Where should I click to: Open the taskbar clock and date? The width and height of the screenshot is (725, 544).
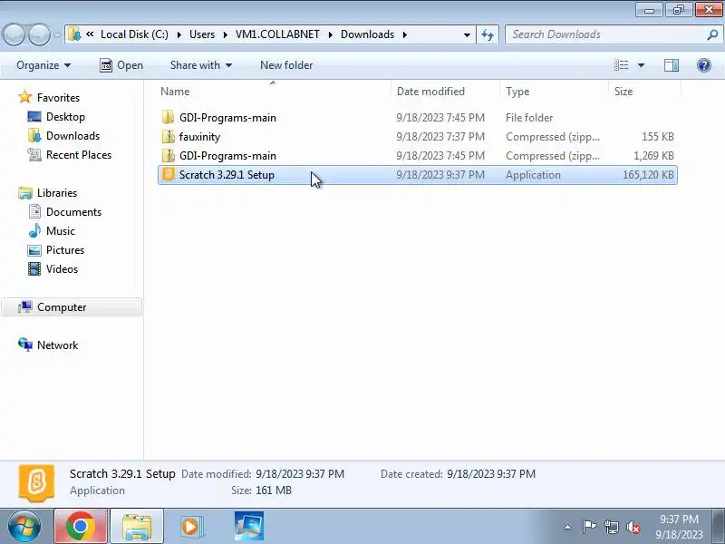(x=679, y=527)
